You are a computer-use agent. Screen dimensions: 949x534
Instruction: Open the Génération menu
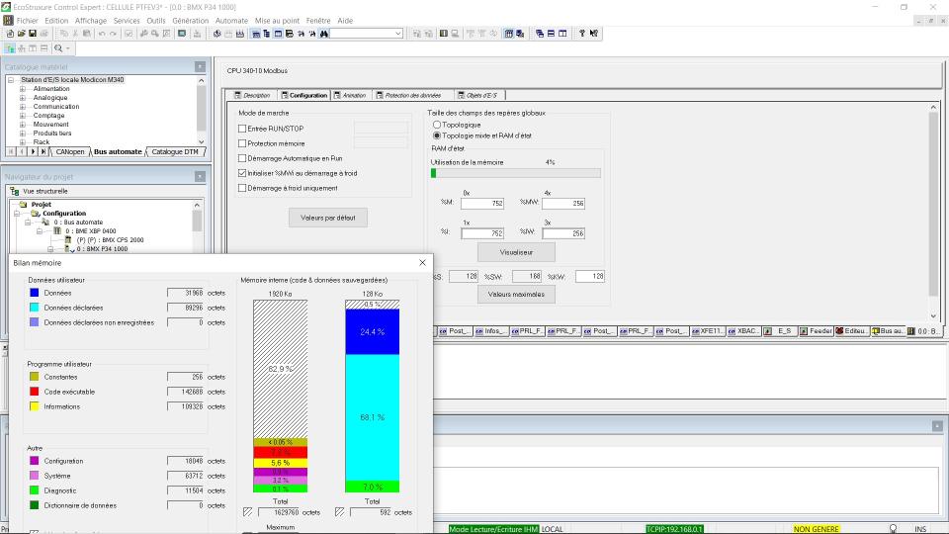point(190,20)
